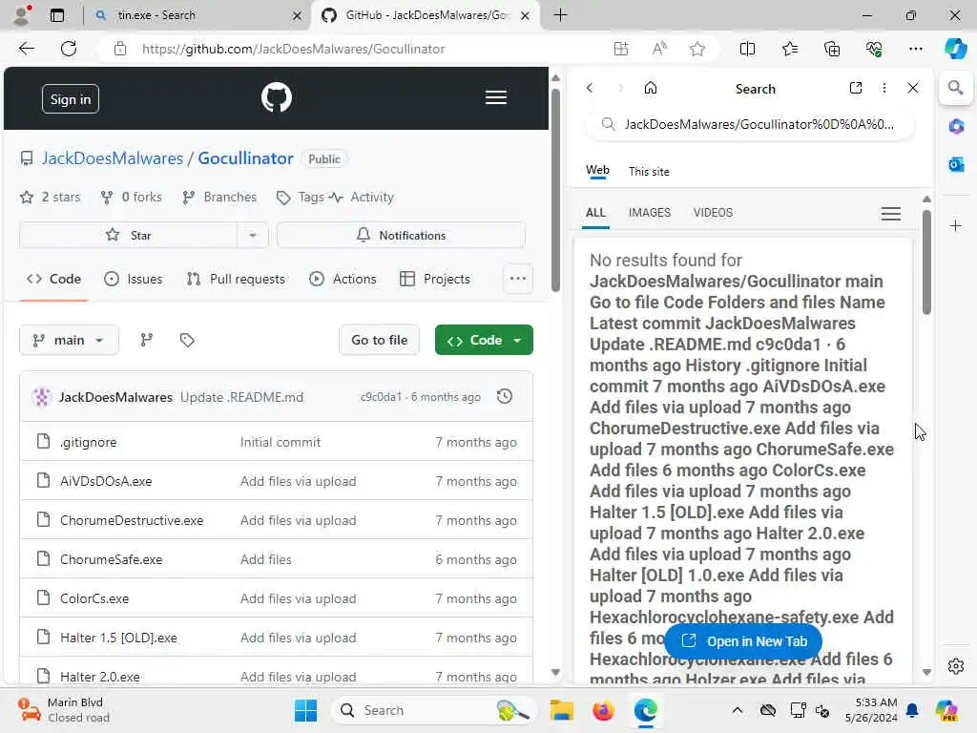Viewport: 977px width, 733px height.
Task: Click Open in New Tab button
Action: tap(743, 640)
